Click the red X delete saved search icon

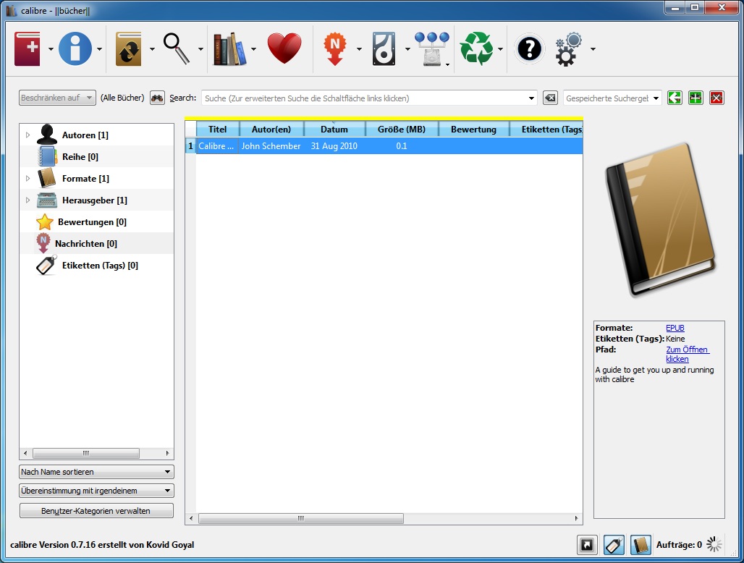pyautogui.click(x=716, y=98)
